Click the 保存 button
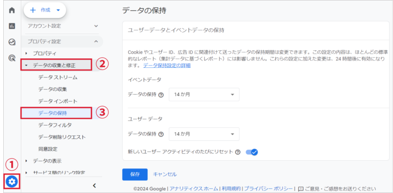The width and height of the screenshot is (393, 193). pyautogui.click(x=135, y=174)
